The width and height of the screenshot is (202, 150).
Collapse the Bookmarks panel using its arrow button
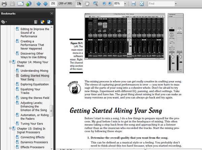52,13
